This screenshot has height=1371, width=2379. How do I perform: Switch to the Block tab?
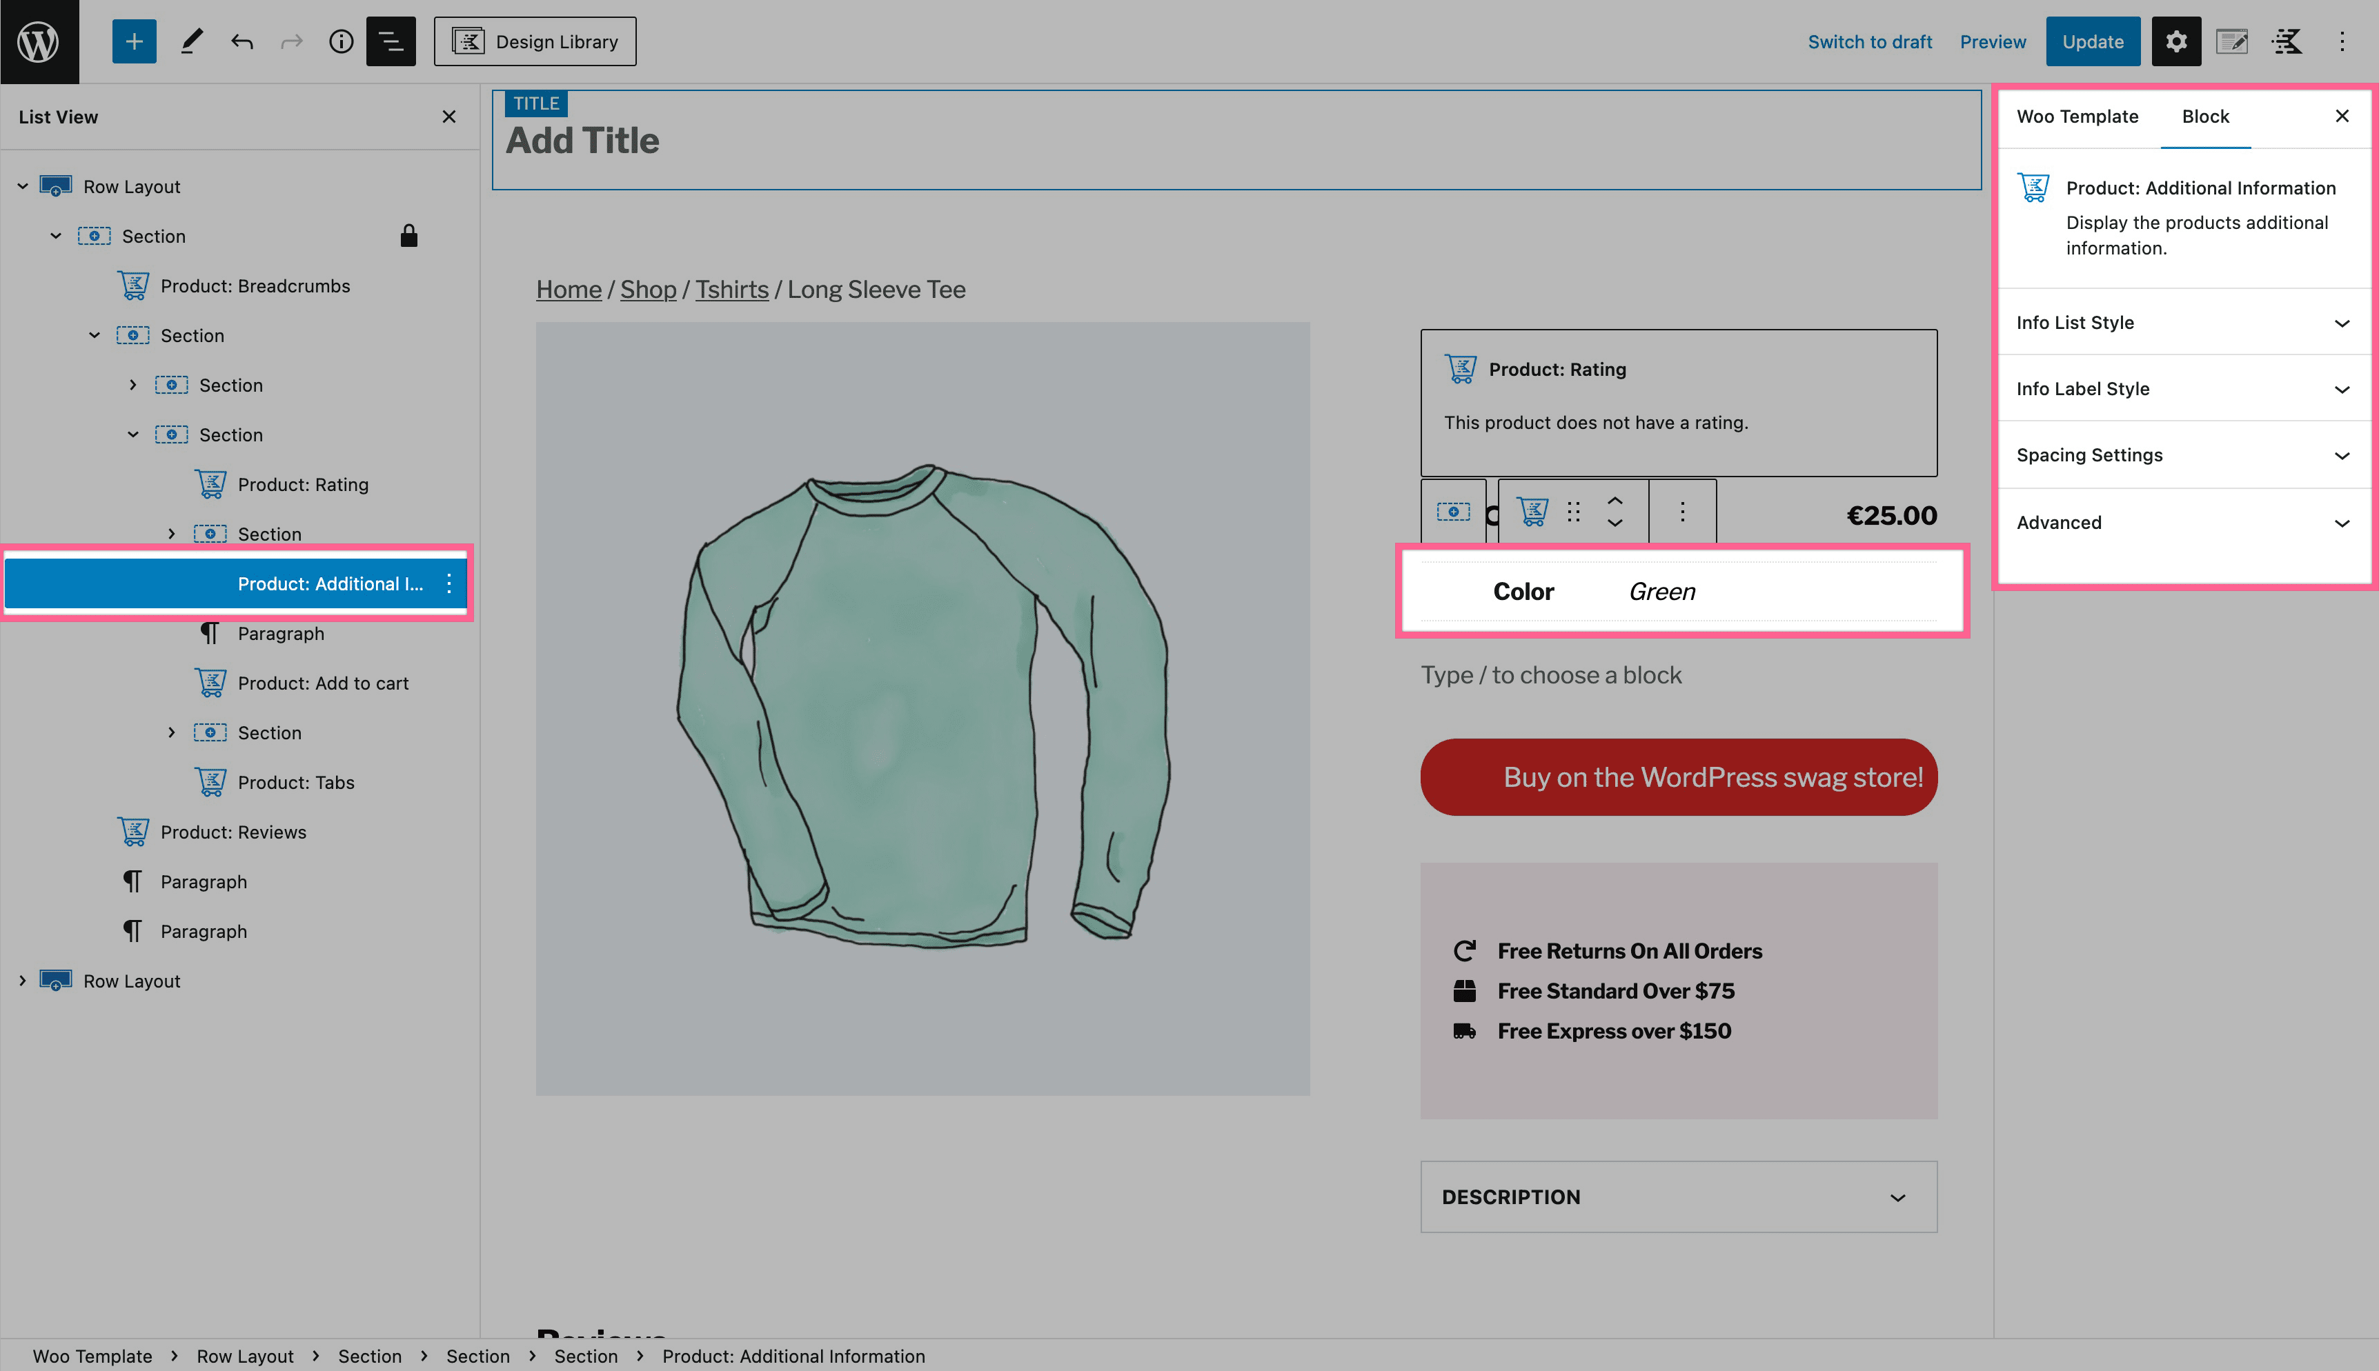click(2204, 117)
